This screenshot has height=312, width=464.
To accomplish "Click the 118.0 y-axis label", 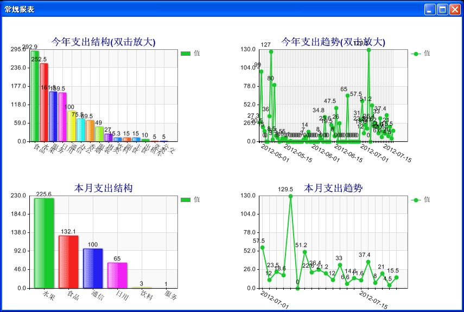I will pyautogui.click(x=18, y=105).
